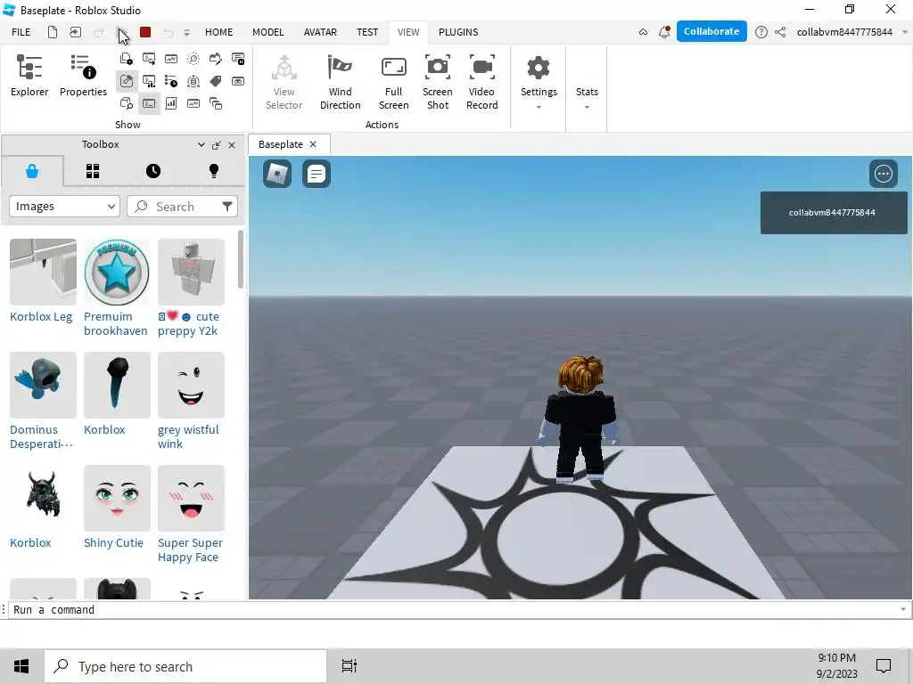Click the share icon next to username

[780, 32]
